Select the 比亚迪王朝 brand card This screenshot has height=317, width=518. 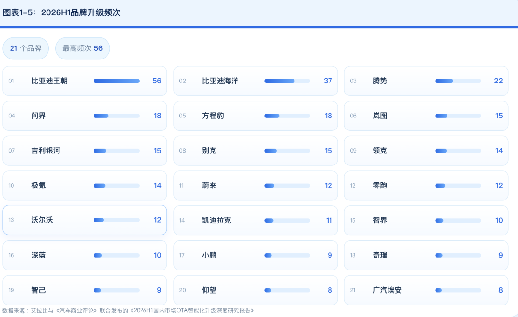pyautogui.click(x=85, y=81)
